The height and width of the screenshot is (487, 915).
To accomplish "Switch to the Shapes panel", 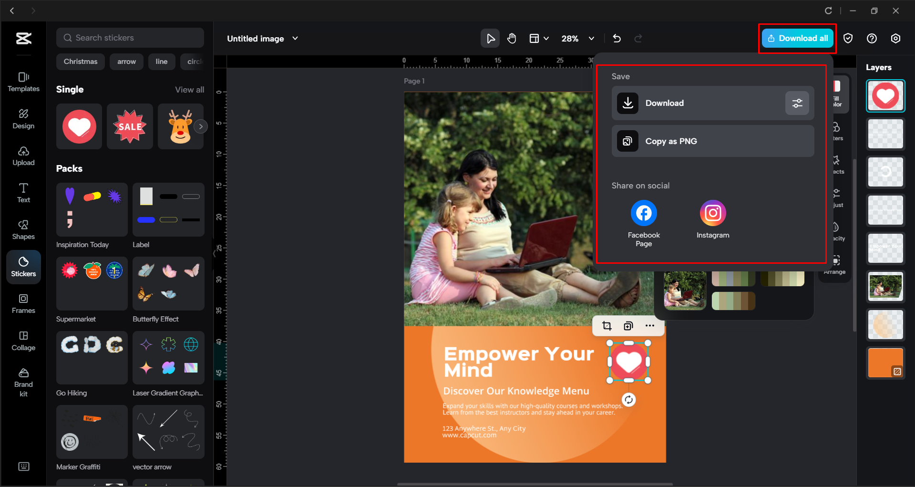I will tap(23, 229).
